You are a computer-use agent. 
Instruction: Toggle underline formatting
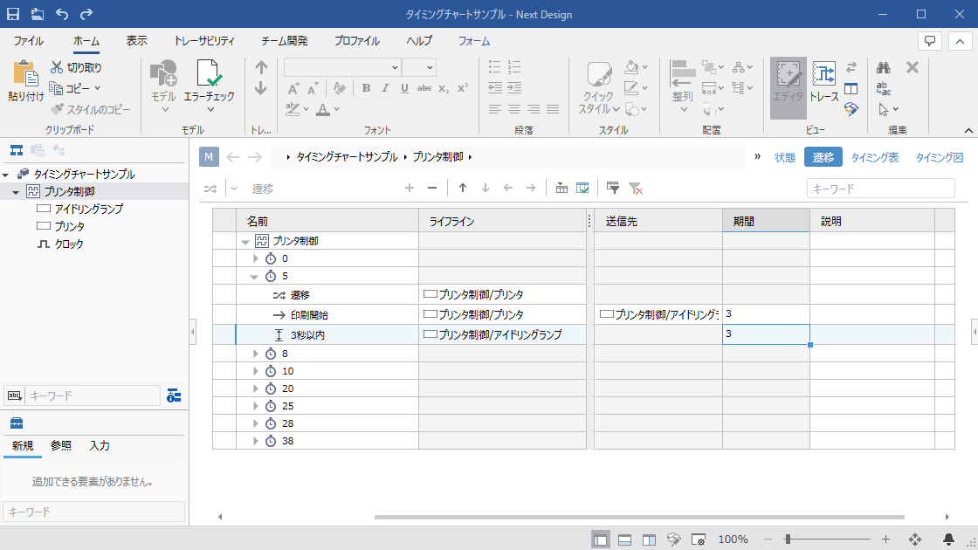[x=405, y=88]
